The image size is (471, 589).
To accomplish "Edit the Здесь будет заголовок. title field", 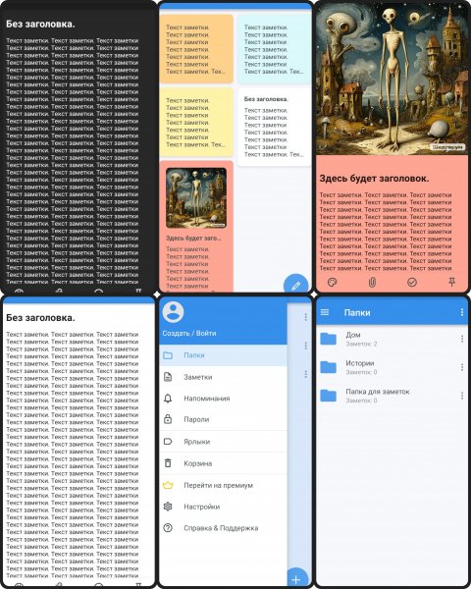I will pyautogui.click(x=374, y=179).
